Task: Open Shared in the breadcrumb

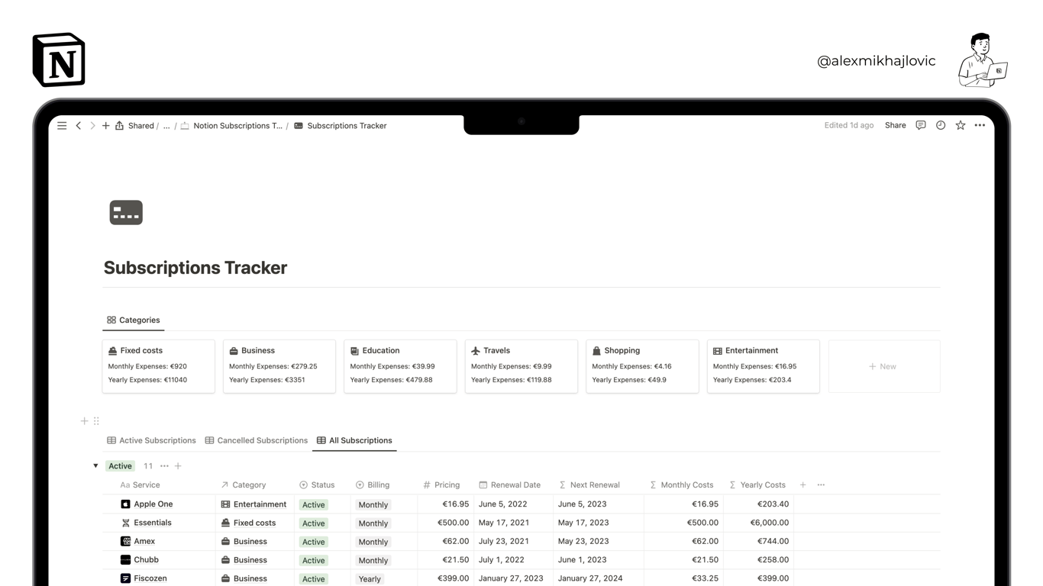Action: [x=140, y=126]
